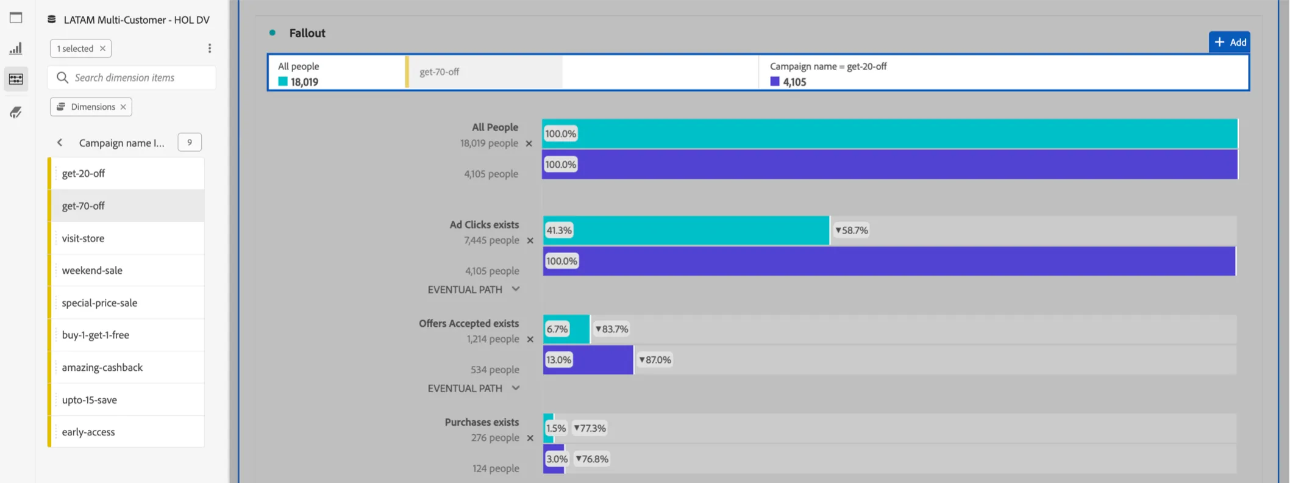Viewport: 1290px width, 483px height.
Task: Open the Data Dictionary icon
Action: tap(16, 112)
